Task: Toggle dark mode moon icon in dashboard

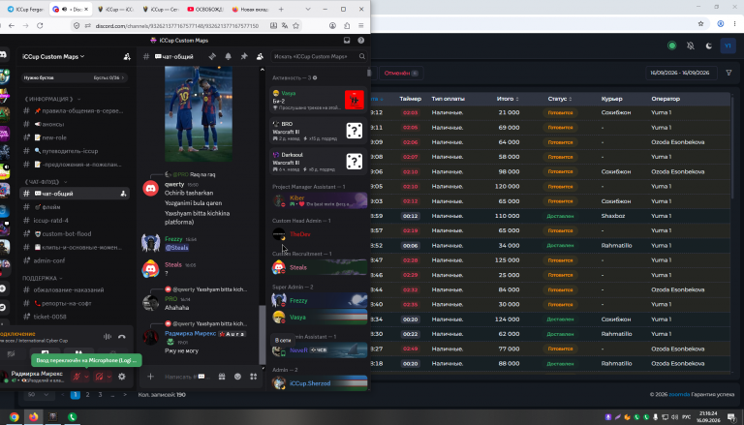Action: pos(709,46)
